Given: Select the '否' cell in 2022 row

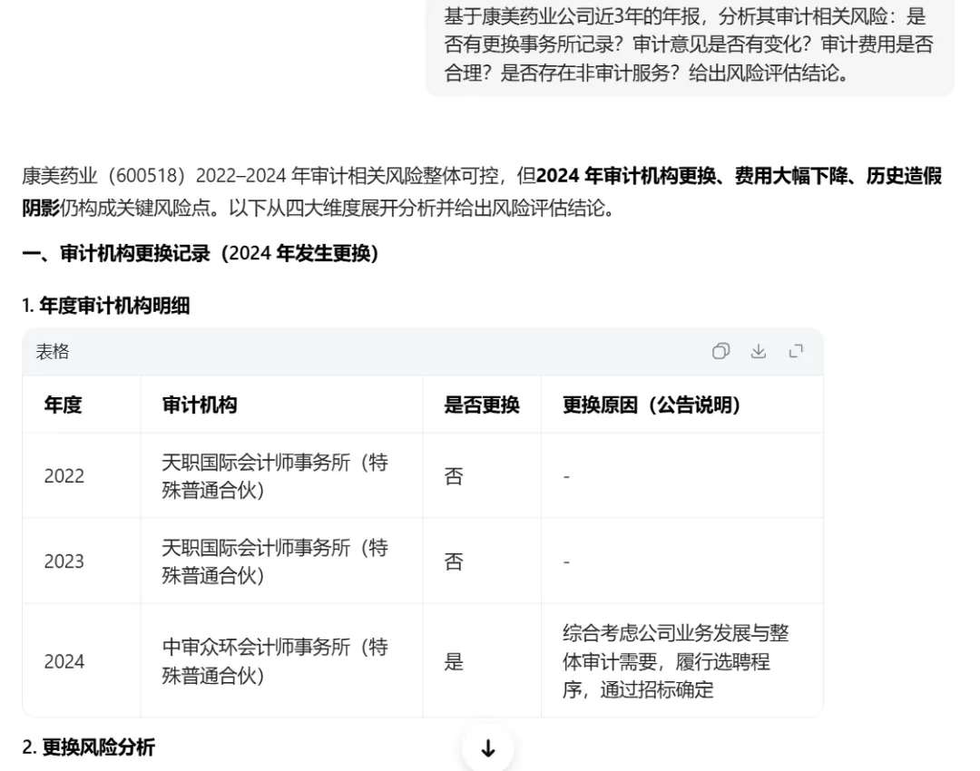Looking at the screenshot, I should tap(454, 476).
